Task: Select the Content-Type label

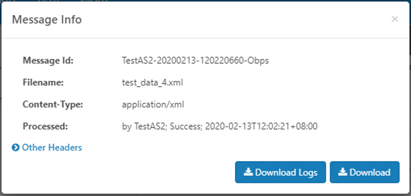Action: pyautogui.click(x=53, y=105)
